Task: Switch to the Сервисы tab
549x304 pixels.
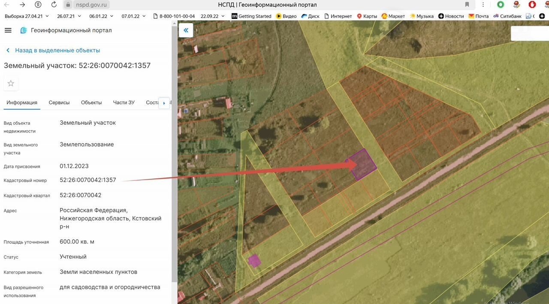Action: (59, 102)
